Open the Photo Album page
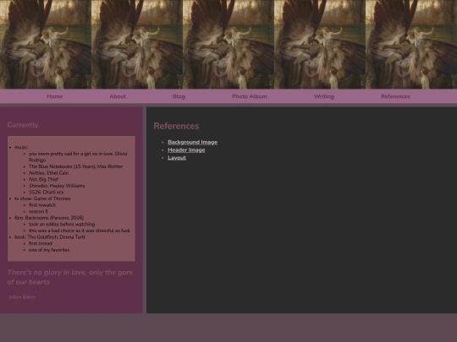 point(249,96)
